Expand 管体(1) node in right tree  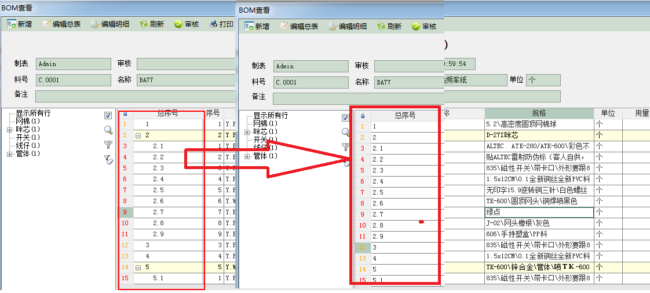(247, 156)
